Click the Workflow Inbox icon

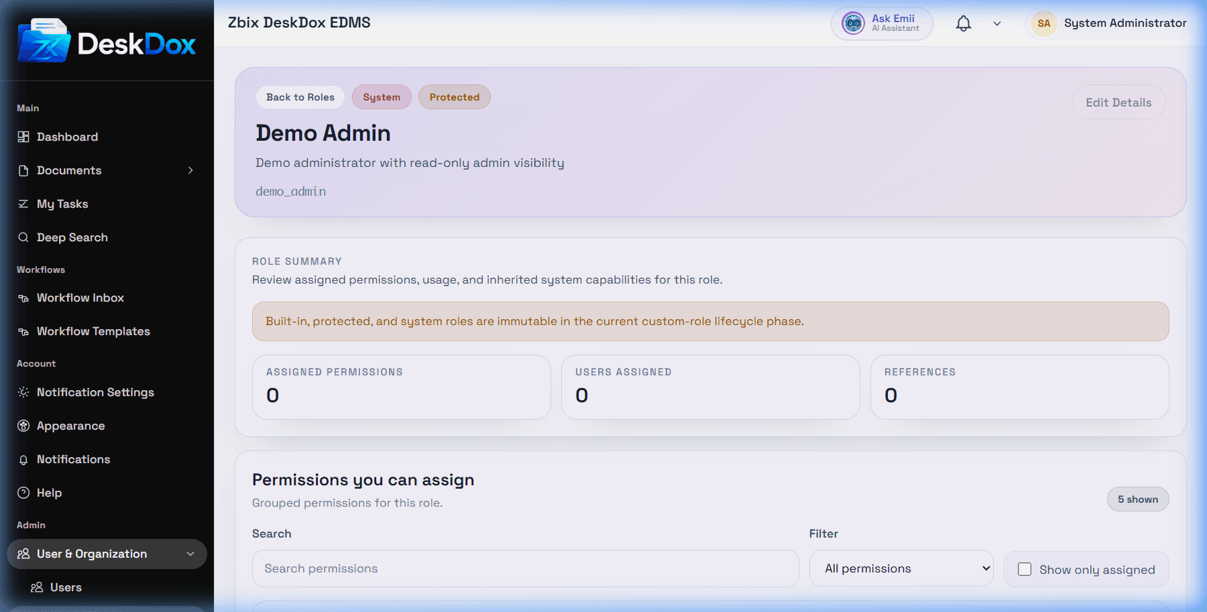click(x=23, y=298)
